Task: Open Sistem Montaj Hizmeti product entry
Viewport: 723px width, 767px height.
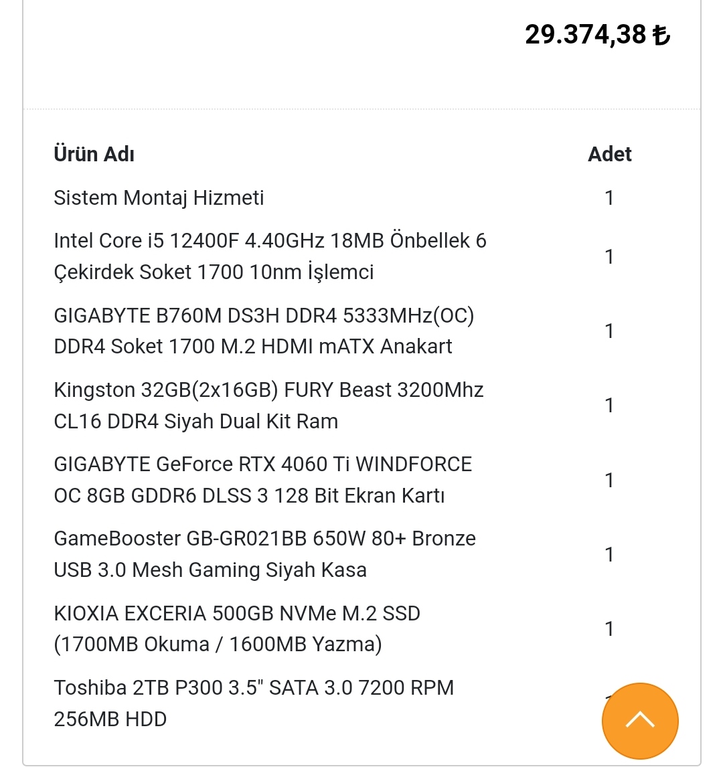Action: coord(159,198)
